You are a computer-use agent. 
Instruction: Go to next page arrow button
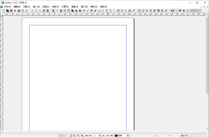[x=108, y=136]
